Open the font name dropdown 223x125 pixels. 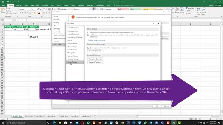click(x=31, y=9)
